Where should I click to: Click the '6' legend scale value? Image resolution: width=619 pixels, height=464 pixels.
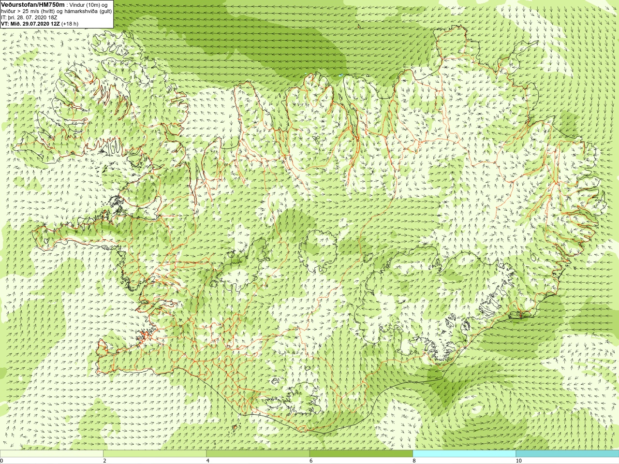(311, 461)
